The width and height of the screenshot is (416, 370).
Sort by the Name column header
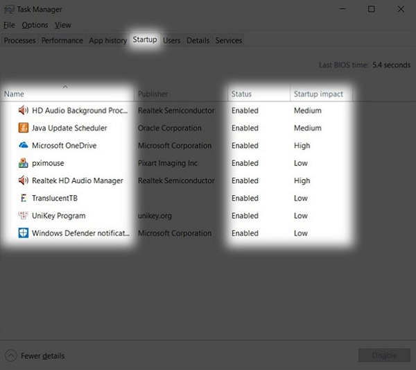pos(14,94)
